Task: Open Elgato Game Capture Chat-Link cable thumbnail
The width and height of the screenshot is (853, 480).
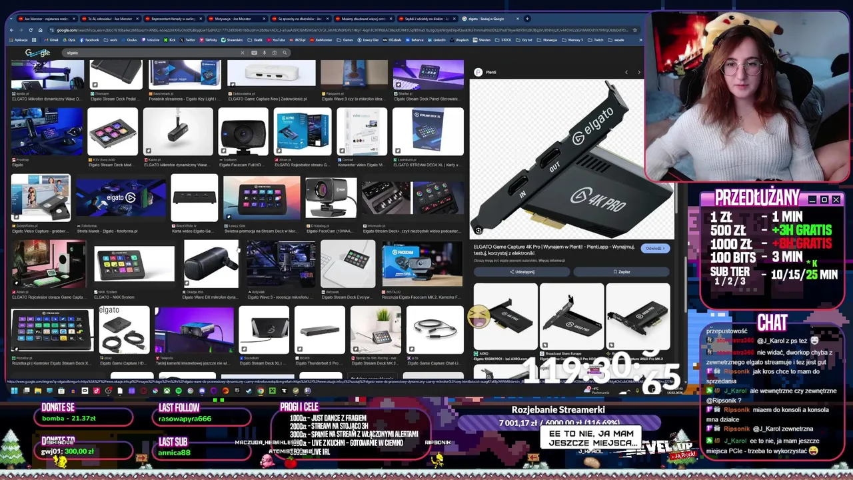Action: coord(435,330)
